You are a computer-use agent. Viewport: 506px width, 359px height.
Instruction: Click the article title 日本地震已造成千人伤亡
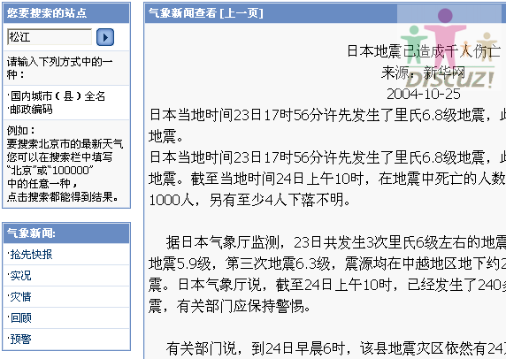[424, 51]
